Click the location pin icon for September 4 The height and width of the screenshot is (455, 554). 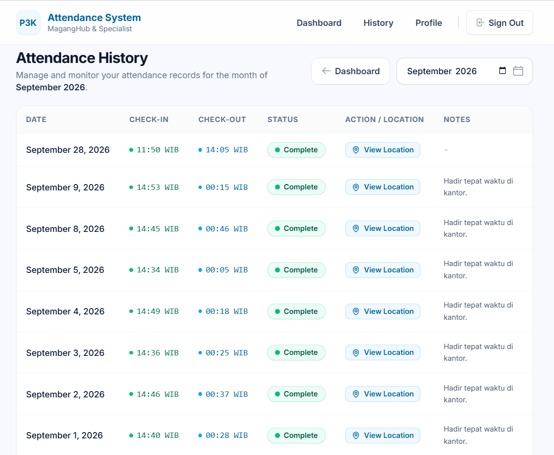tap(356, 311)
